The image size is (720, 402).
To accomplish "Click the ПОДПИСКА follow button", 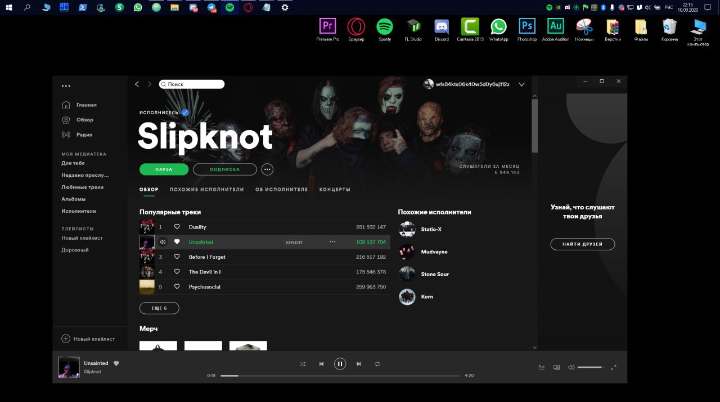I will (x=225, y=170).
